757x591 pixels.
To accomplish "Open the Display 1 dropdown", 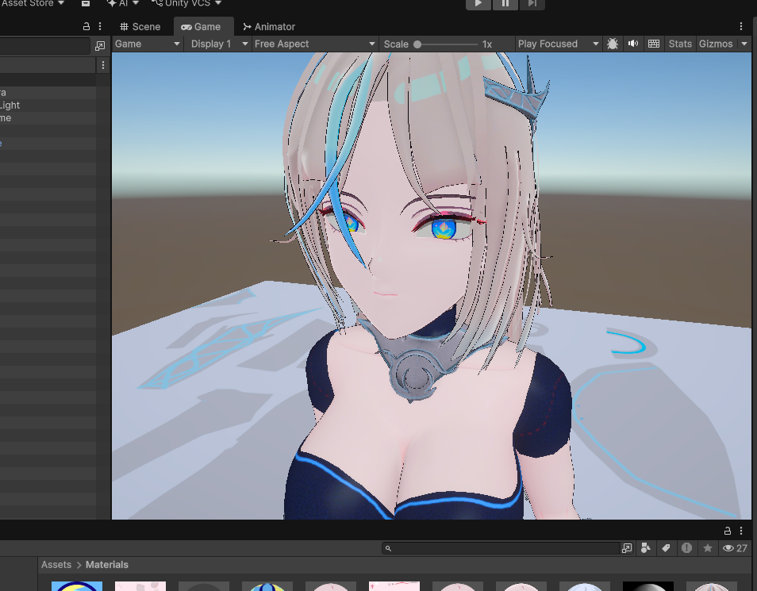I will pyautogui.click(x=220, y=44).
